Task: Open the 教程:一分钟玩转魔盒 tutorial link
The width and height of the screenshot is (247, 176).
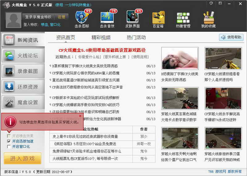Action: (x=73, y=5)
